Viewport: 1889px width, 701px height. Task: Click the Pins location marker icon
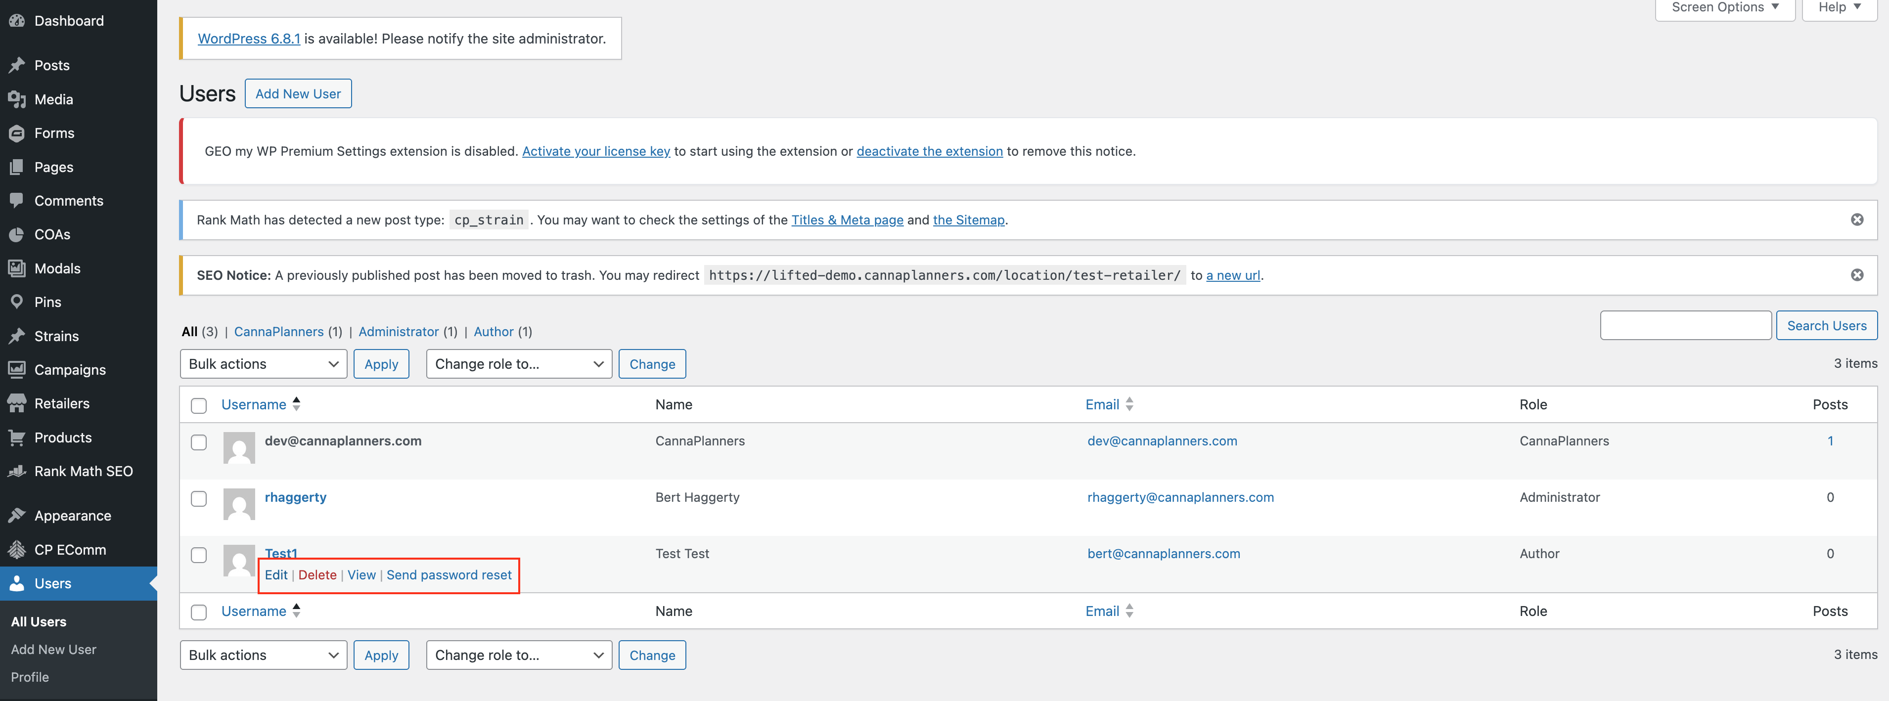point(16,302)
